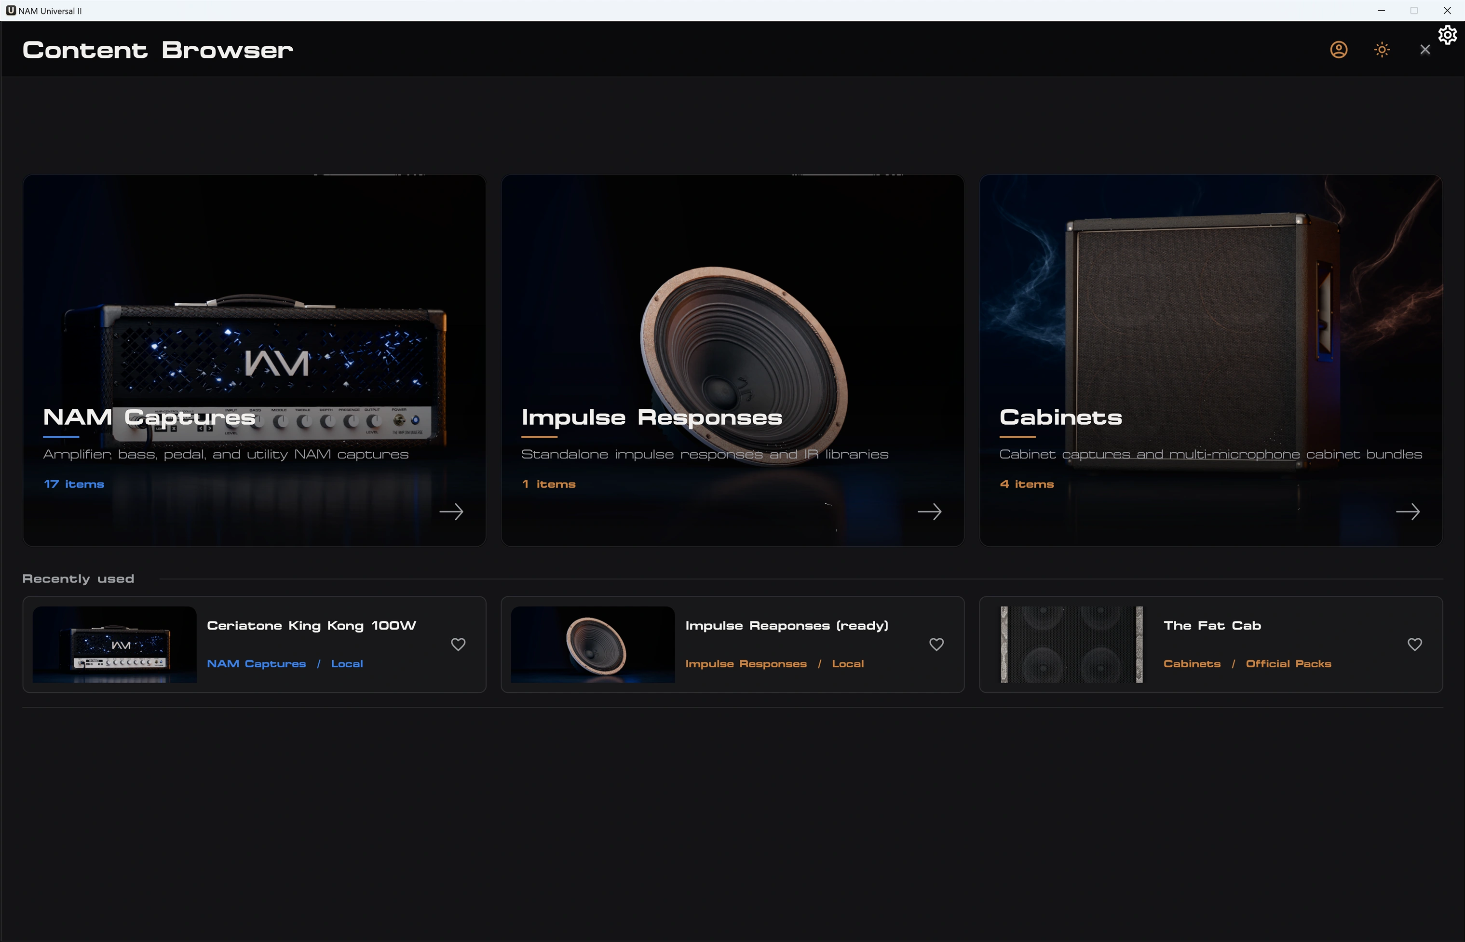Favorite the Impulse Reaponses (ready) item

point(936,644)
